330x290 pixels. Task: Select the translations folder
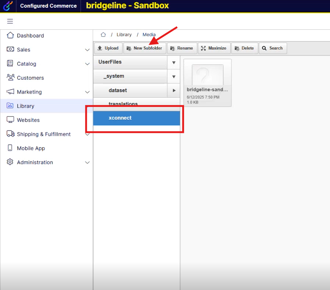point(136,104)
